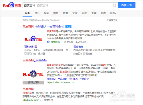Switch to the 视频 tab

[x=46, y=13]
